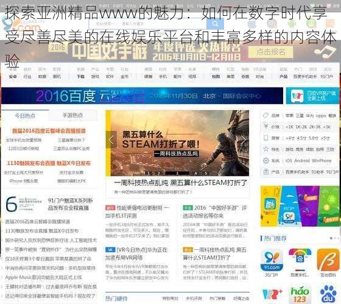Open the 手机 navigation item
This screenshot has width=341, height=304.
click(163, 76)
